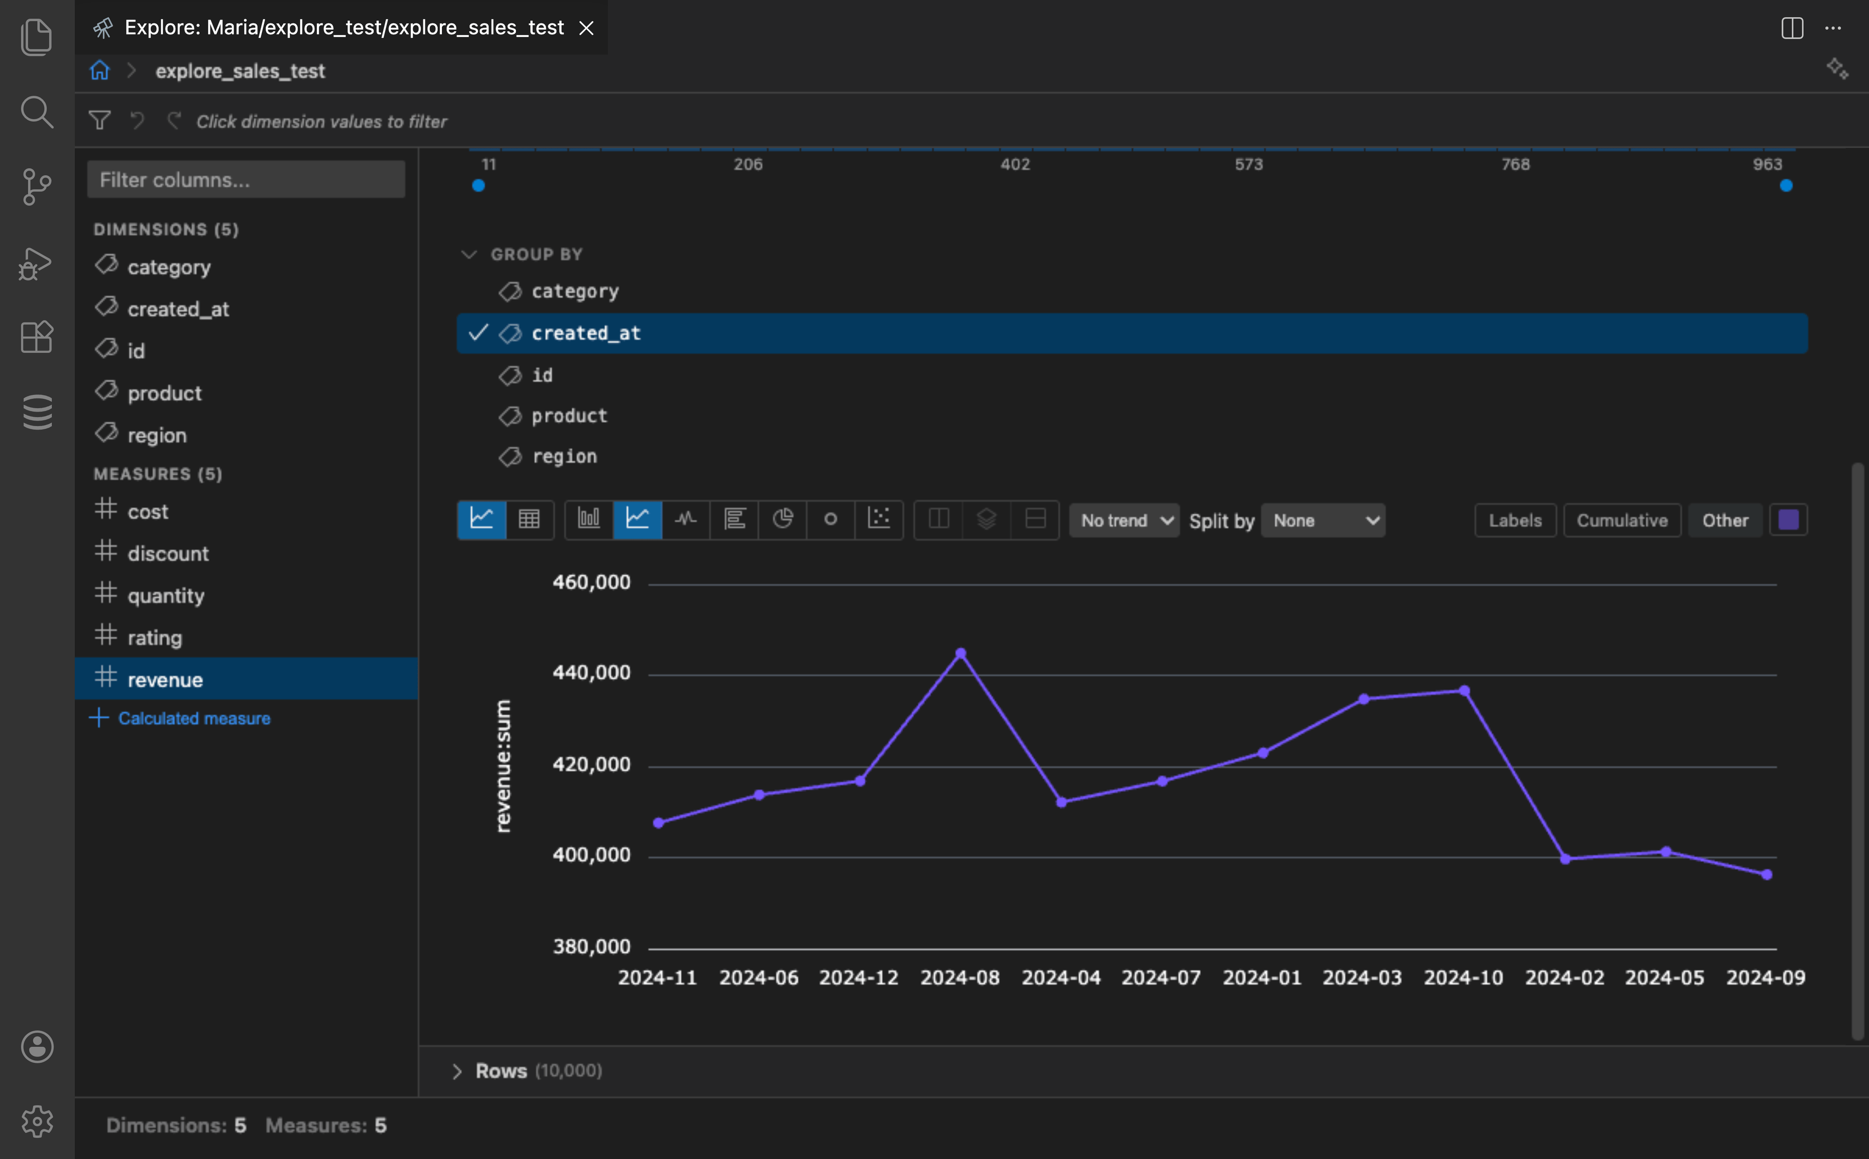The width and height of the screenshot is (1869, 1159).
Task: Open the Extensions sidebar icon
Action: pyautogui.click(x=36, y=337)
